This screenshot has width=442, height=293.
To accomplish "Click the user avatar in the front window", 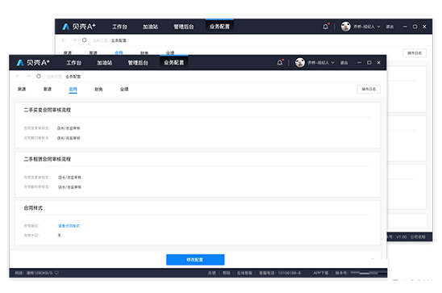I will [300, 63].
